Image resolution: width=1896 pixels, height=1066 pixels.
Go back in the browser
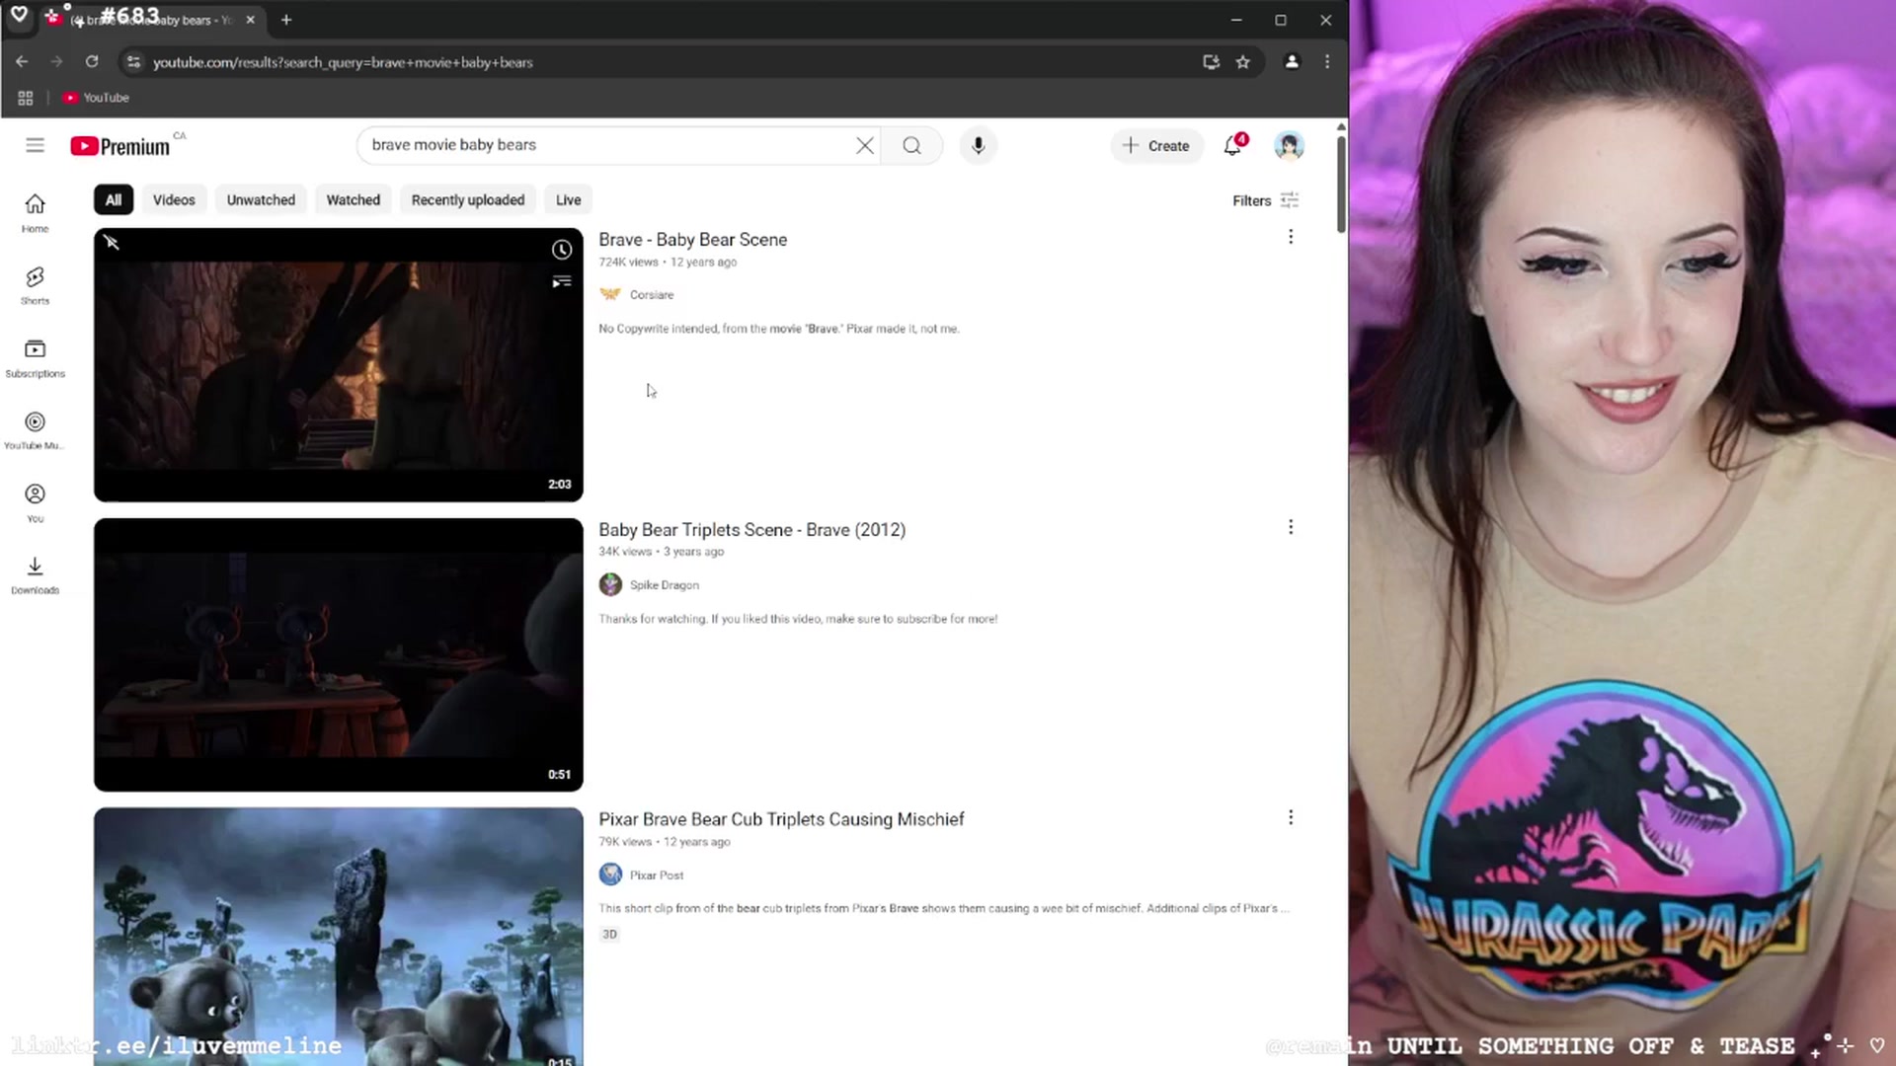[x=22, y=61]
